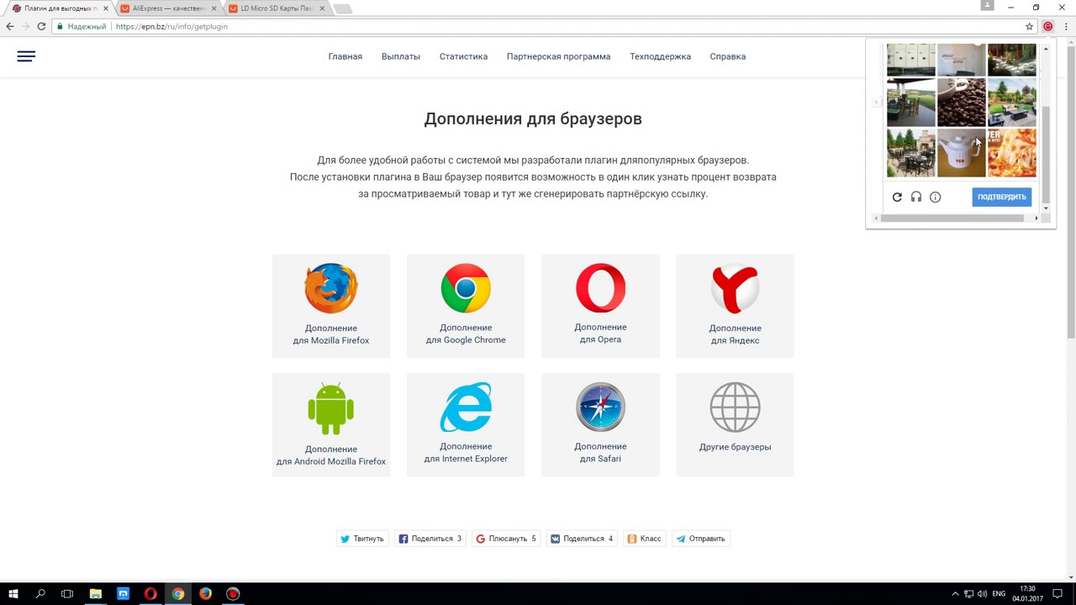Image resolution: width=1076 pixels, height=605 pixels.
Task: Open the Windows Start menu
Action: click(x=13, y=594)
